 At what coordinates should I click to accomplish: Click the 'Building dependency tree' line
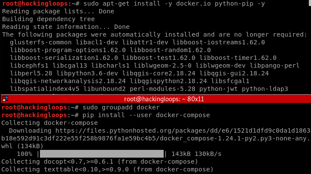click(x=49, y=19)
